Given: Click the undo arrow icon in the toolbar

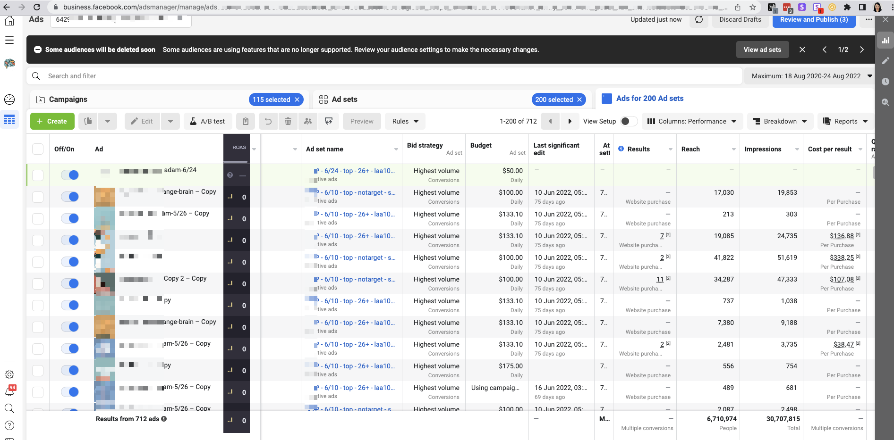Looking at the screenshot, I should click(x=268, y=121).
